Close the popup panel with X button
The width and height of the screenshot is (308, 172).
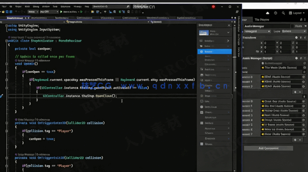pyautogui.click(x=229, y=25)
